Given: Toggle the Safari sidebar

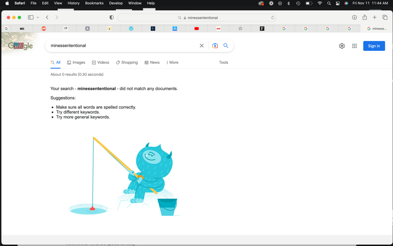Looking at the screenshot, I should click(x=31, y=17).
